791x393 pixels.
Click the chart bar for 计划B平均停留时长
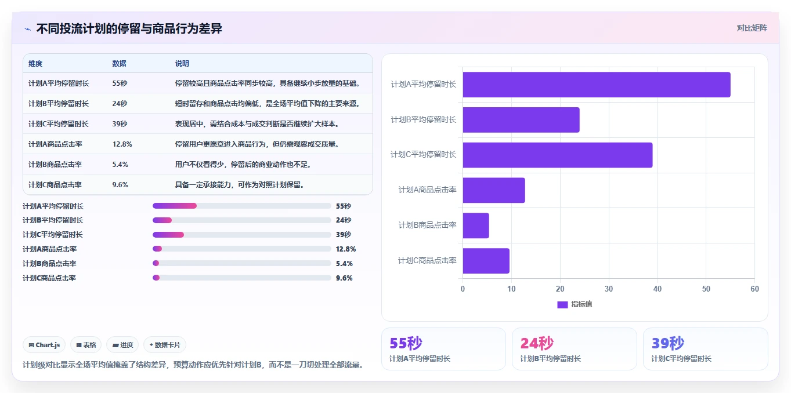pyautogui.click(x=521, y=120)
